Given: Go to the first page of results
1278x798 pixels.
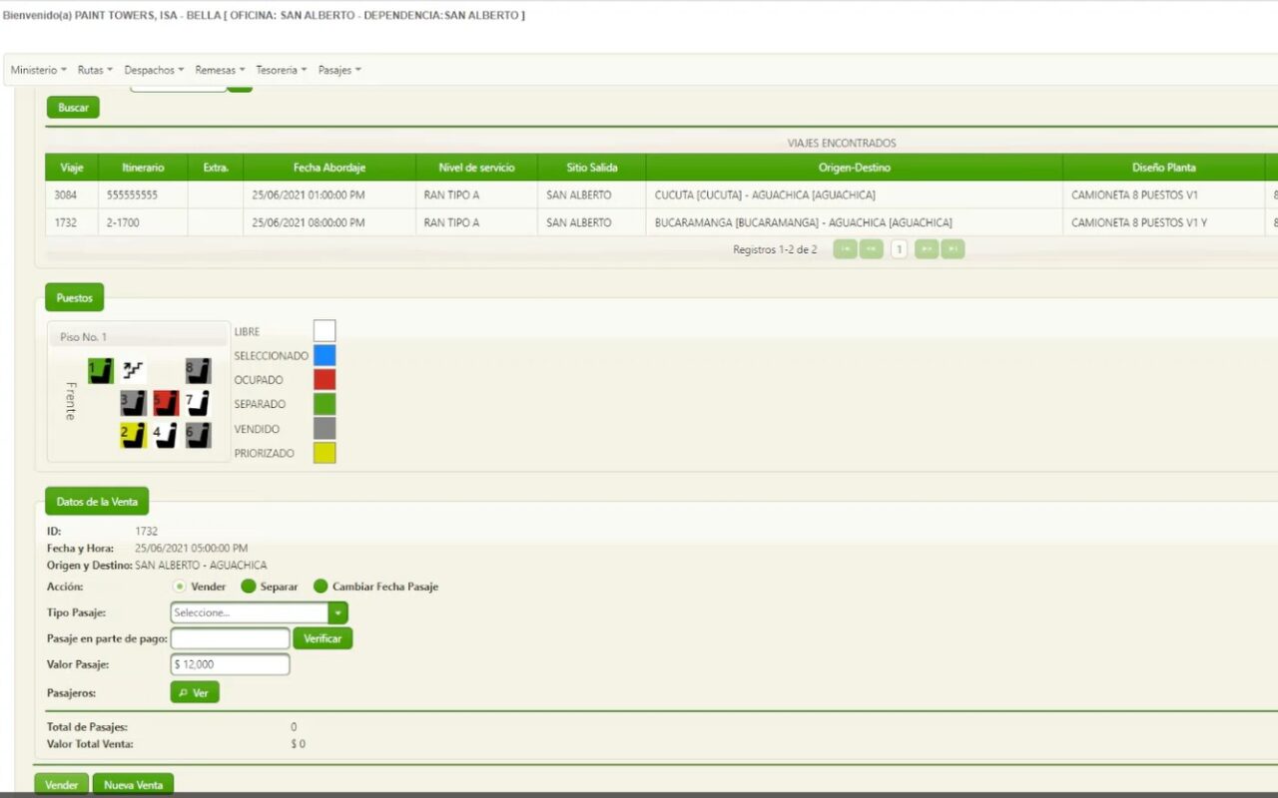Looking at the screenshot, I should [x=845, y=249].
